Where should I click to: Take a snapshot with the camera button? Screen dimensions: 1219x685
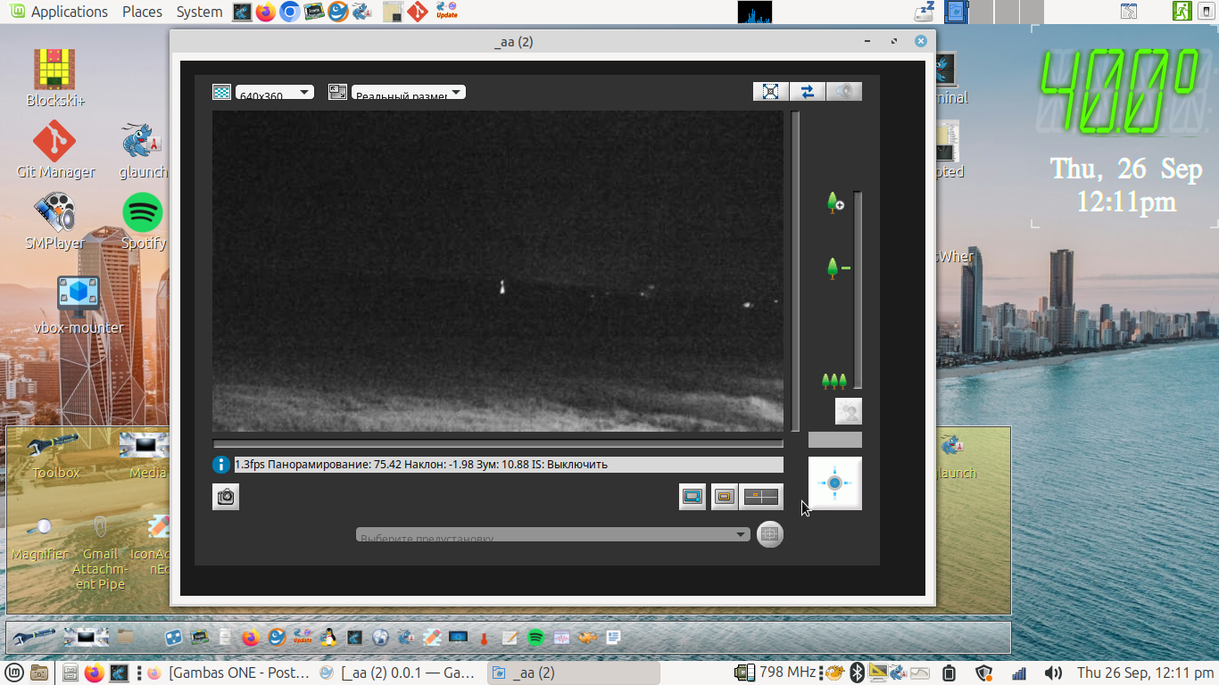226,497
